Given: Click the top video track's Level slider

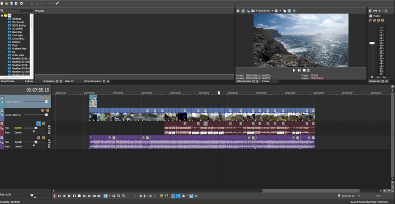Looking at the screenshot, I should [x=46, y=101].
